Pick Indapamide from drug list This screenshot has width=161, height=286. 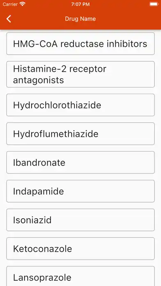[80, 191]
